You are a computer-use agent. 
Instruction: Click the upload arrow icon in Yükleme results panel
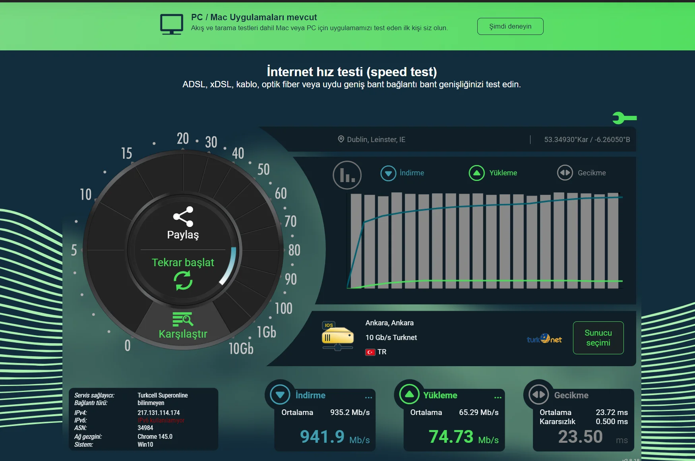[x=409, y=395]
